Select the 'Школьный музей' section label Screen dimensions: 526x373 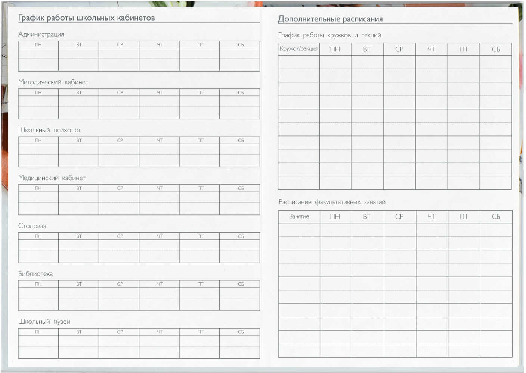pyautogui.click(x=44, y=322)
